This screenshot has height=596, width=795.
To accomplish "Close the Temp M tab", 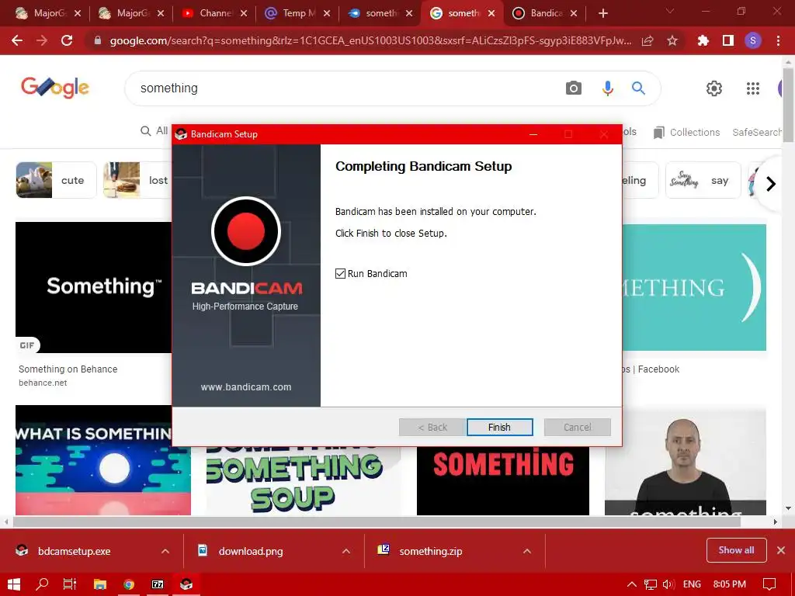I will (327, 13).
